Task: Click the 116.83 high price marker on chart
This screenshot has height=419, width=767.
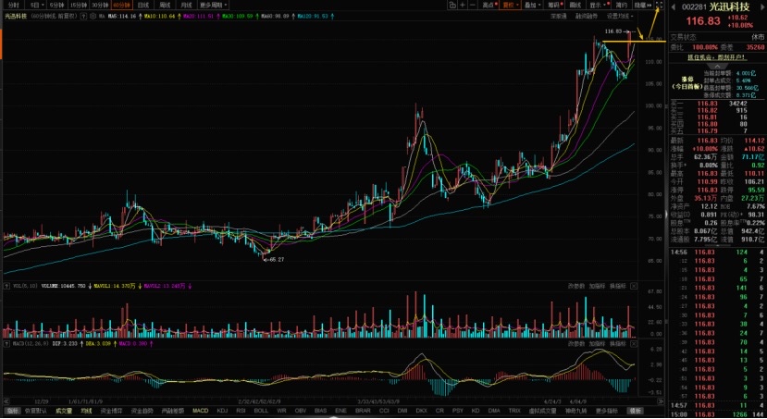Action: pyautogui.click(x=614, y=31)
